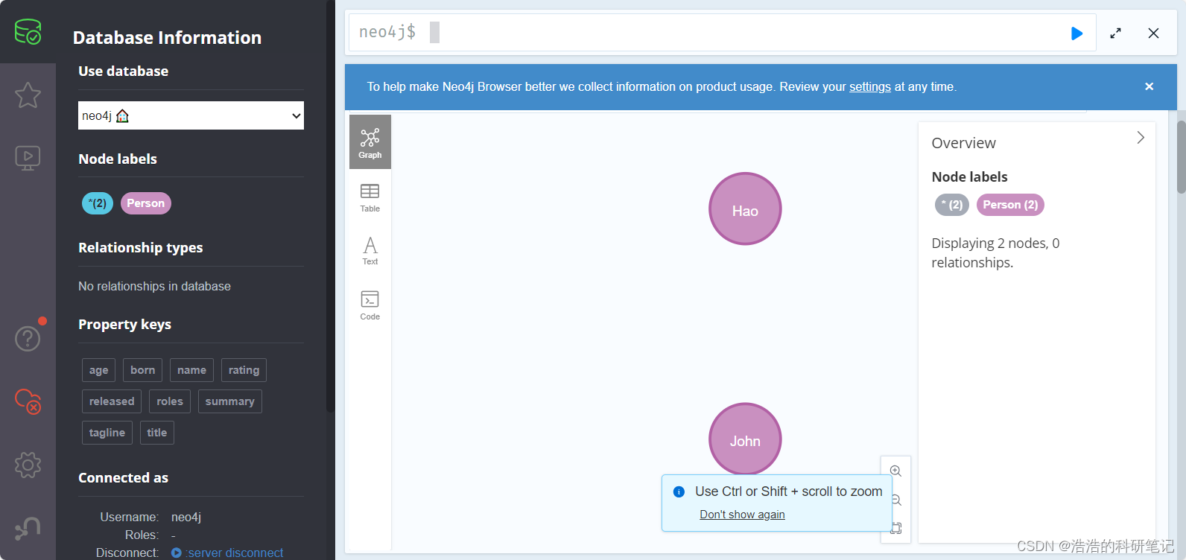Click the roles property key

pyautogui.click(x=170, y=401)
